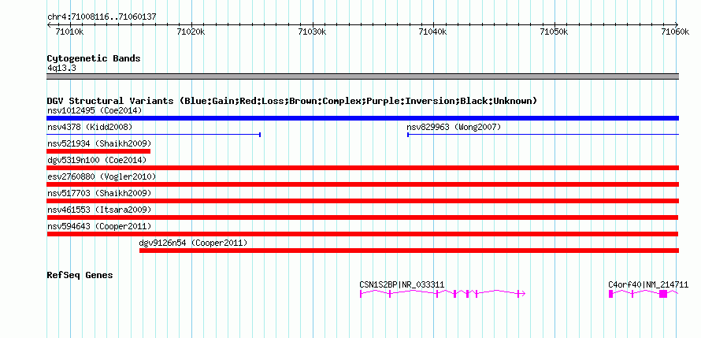701x338 pixels.
Task: Click the 71020k ruler label
Action: (x=191, y=32)
